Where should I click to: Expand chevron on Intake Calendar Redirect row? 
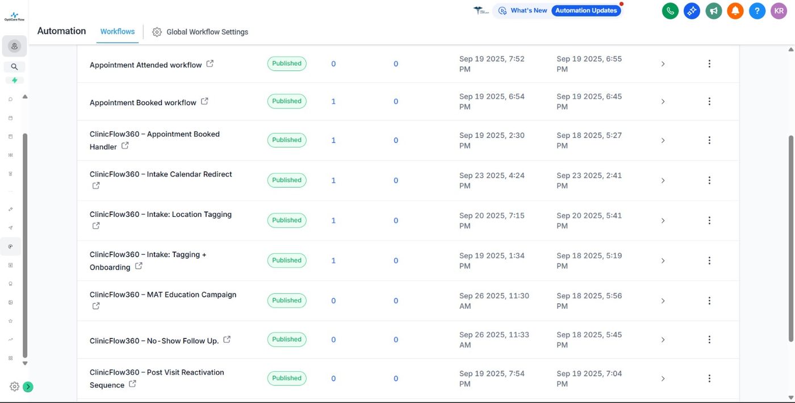(663, 180)
